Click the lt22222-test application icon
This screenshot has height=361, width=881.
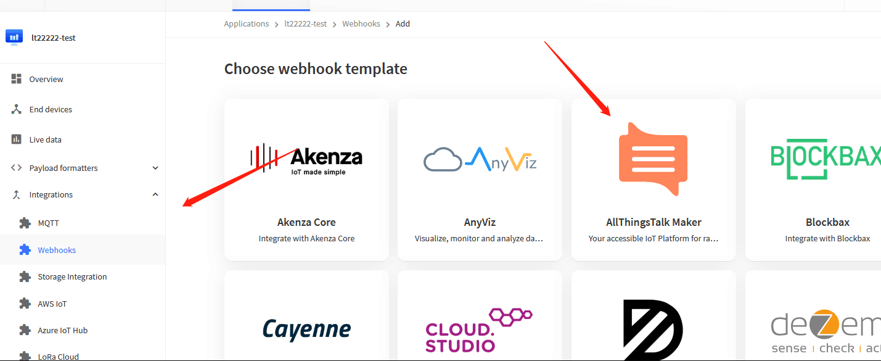pos(14,37)
